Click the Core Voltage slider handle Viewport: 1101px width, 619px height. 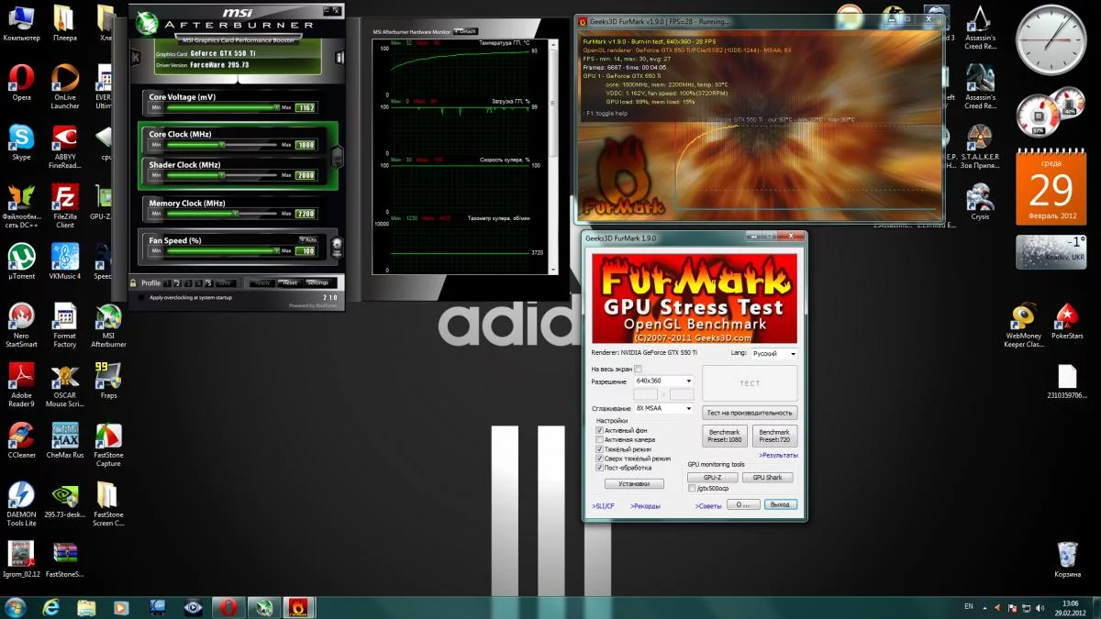click(x=275, y=107)
